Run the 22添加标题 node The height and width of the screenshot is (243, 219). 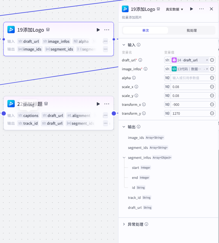click(x=98, y=104)
